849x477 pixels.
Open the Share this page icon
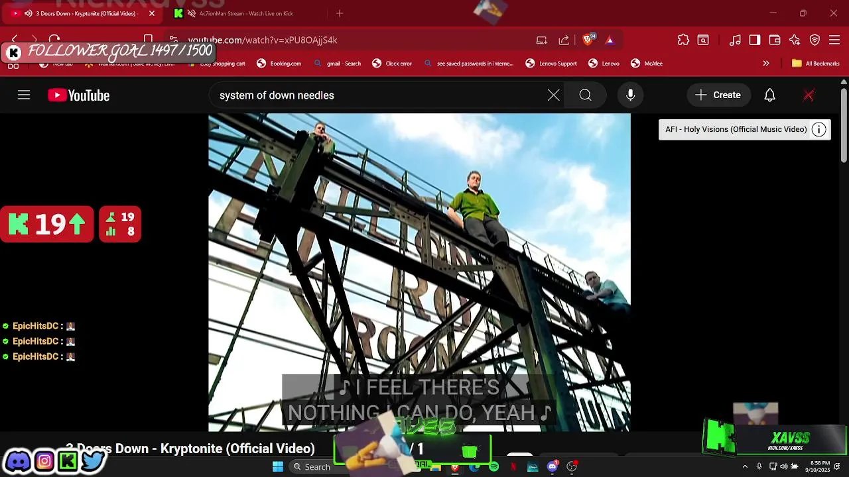click(x=564, y=40)
